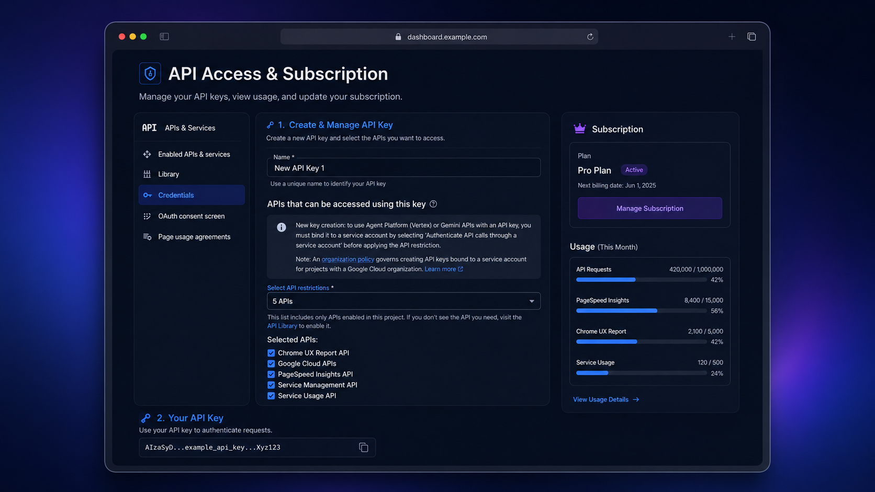Open OAuth consent screen page
Viewport: 875px width, 492px height.
[x=192, y=216]
